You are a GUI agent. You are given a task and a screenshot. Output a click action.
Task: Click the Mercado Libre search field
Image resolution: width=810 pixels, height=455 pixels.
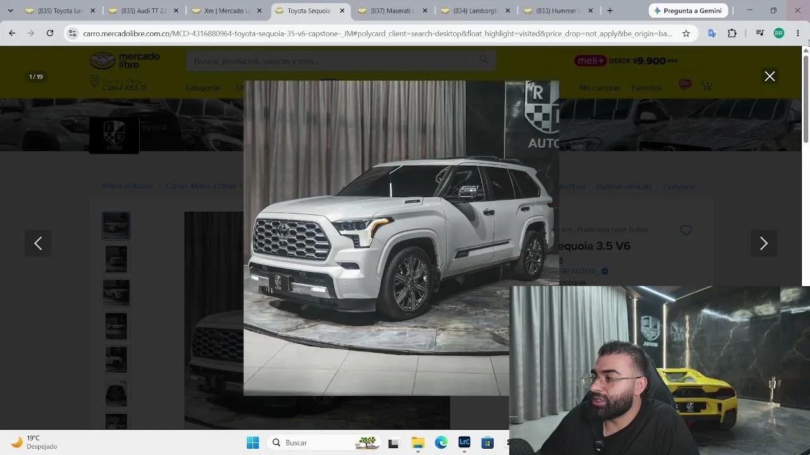329,61
